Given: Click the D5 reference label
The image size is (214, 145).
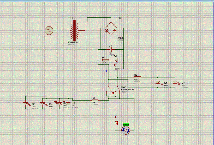Looking at the screenshot, I should [x=34, y=104].
